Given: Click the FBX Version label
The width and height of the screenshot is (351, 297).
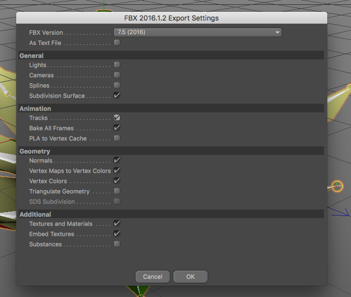Looking at the screenshot, I should (46, 33).
